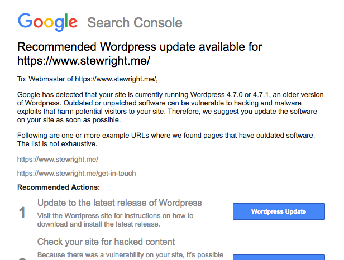Select the Search Console header text
The height and width of the screenshot is (260, 344).
pos(135,22)
